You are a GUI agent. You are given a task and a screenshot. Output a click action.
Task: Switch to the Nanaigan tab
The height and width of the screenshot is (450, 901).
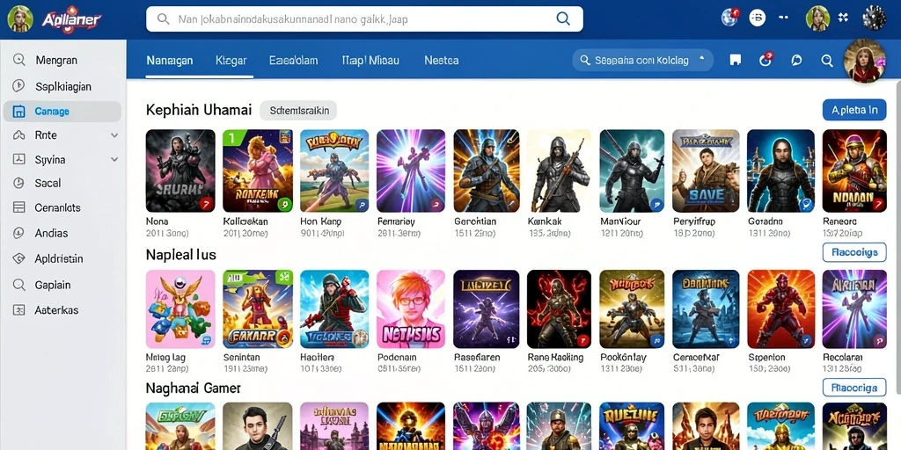click(x=170, y=61)
